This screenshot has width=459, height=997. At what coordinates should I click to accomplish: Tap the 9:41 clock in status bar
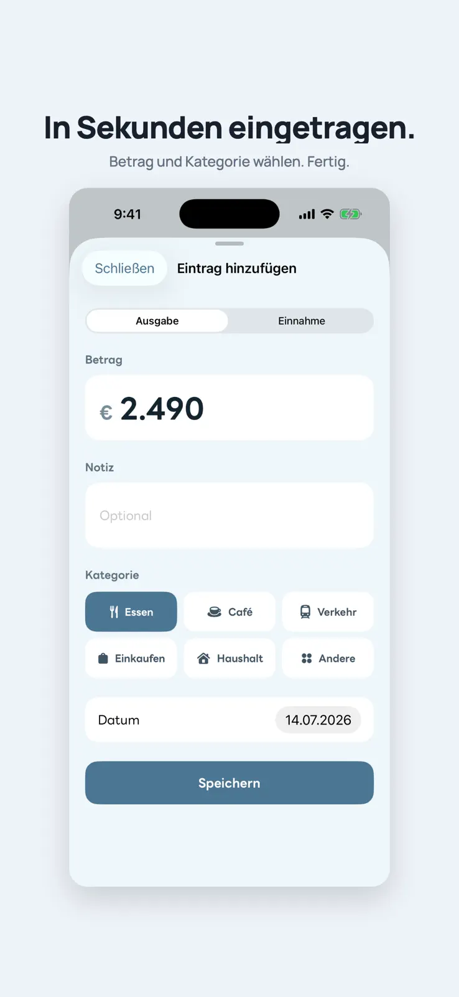coord(127,214)
